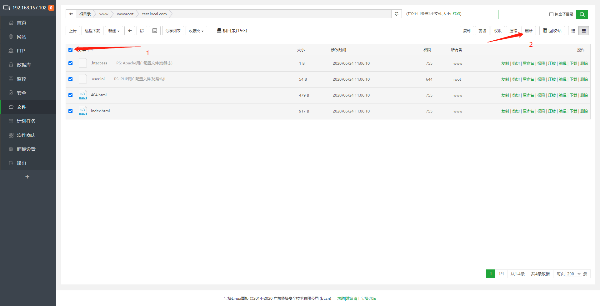Click the test.local.com breadcrumb segment
Screen dimensions: 600x306
pos(154,14)
